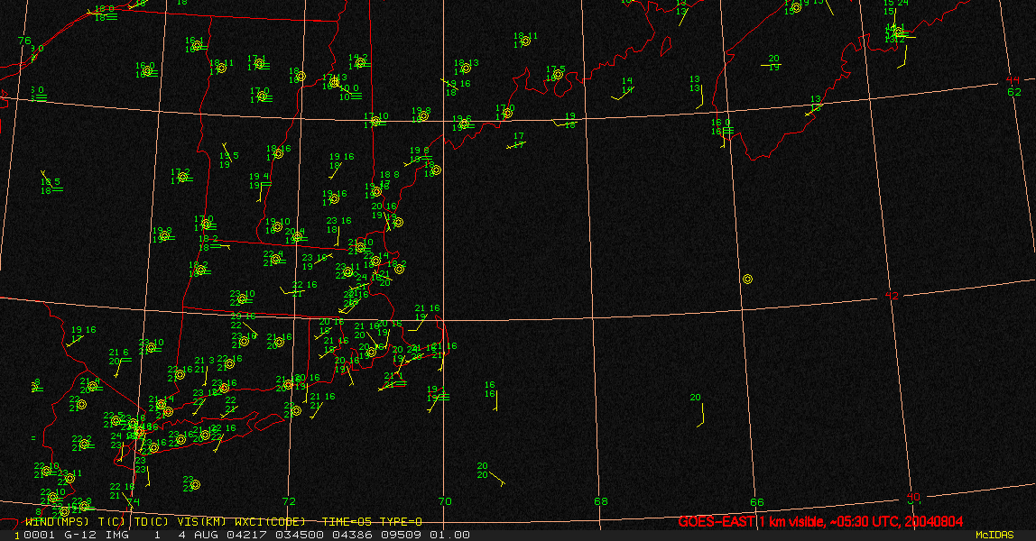Click the longitude 74 label
The image size is (1036, 541).
[134, 502]
